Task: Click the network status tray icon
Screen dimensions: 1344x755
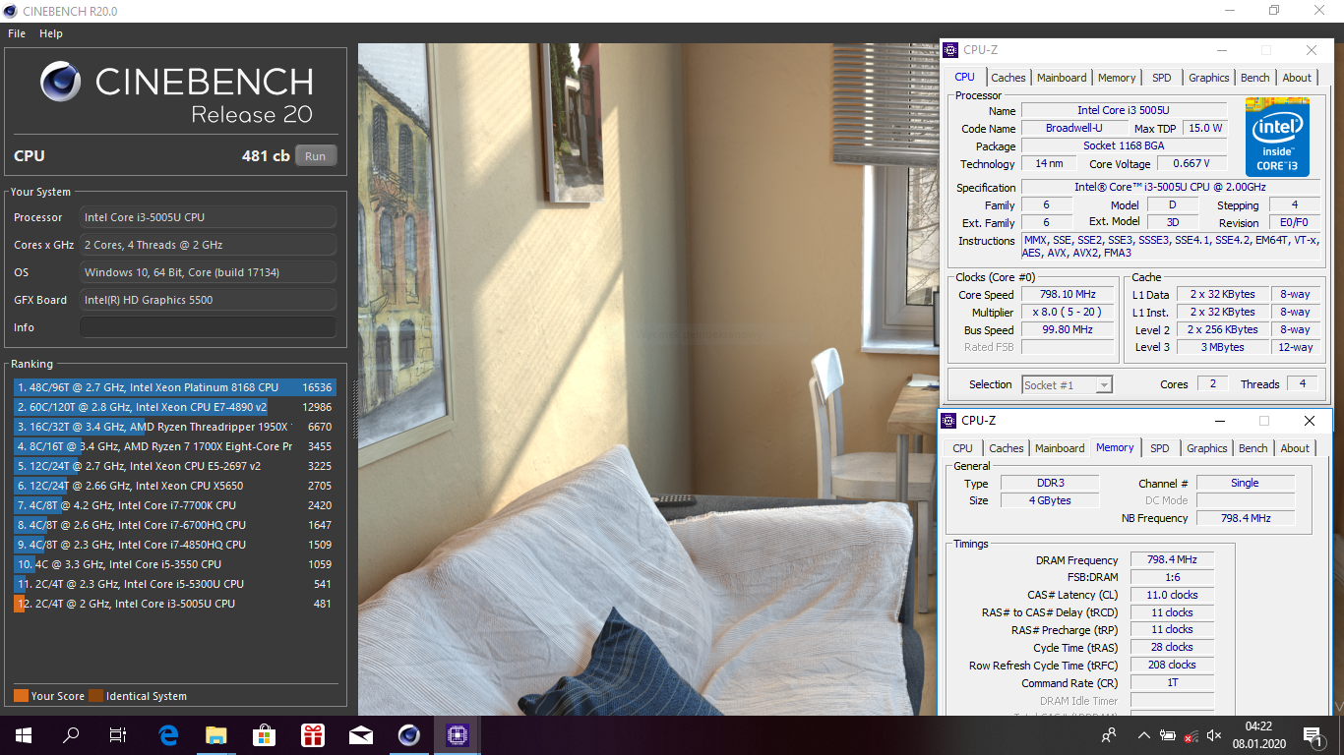Action: [x=1191, y=735]
